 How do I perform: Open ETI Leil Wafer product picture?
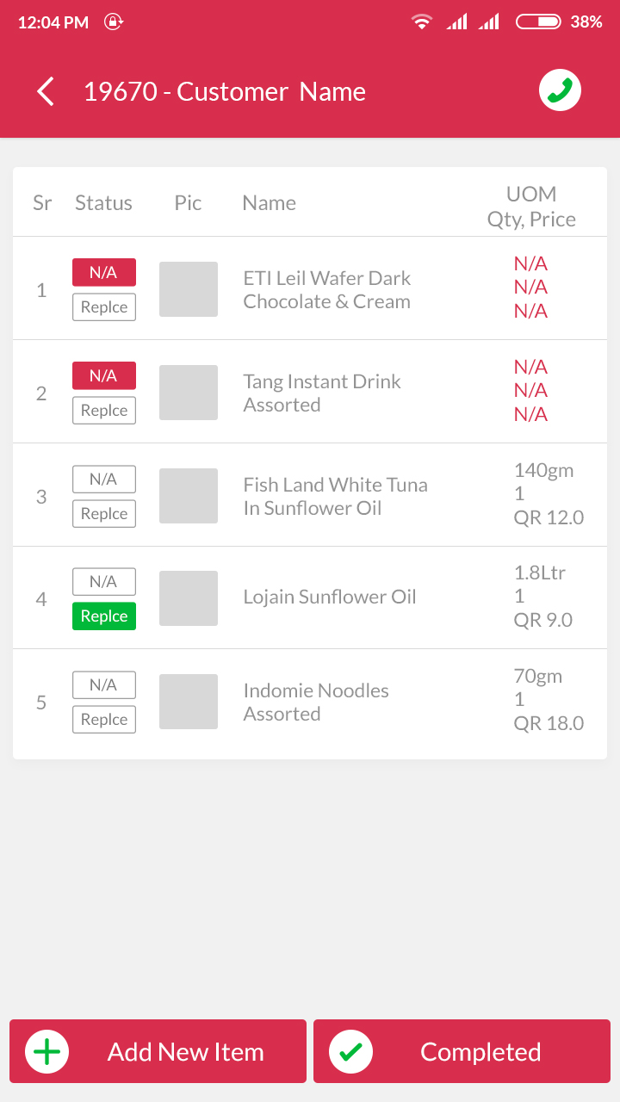click(x=189, y=289)
